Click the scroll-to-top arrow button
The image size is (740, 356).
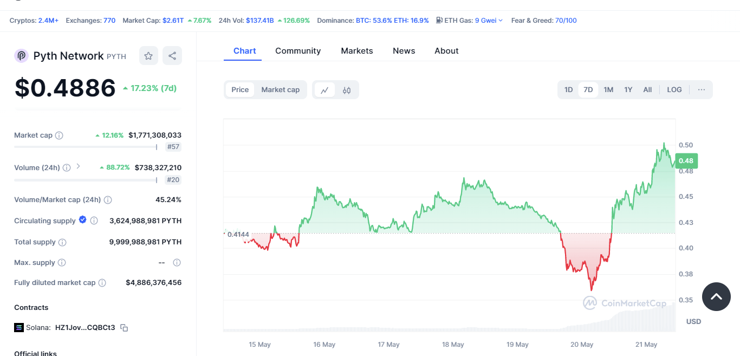(716, 296)
